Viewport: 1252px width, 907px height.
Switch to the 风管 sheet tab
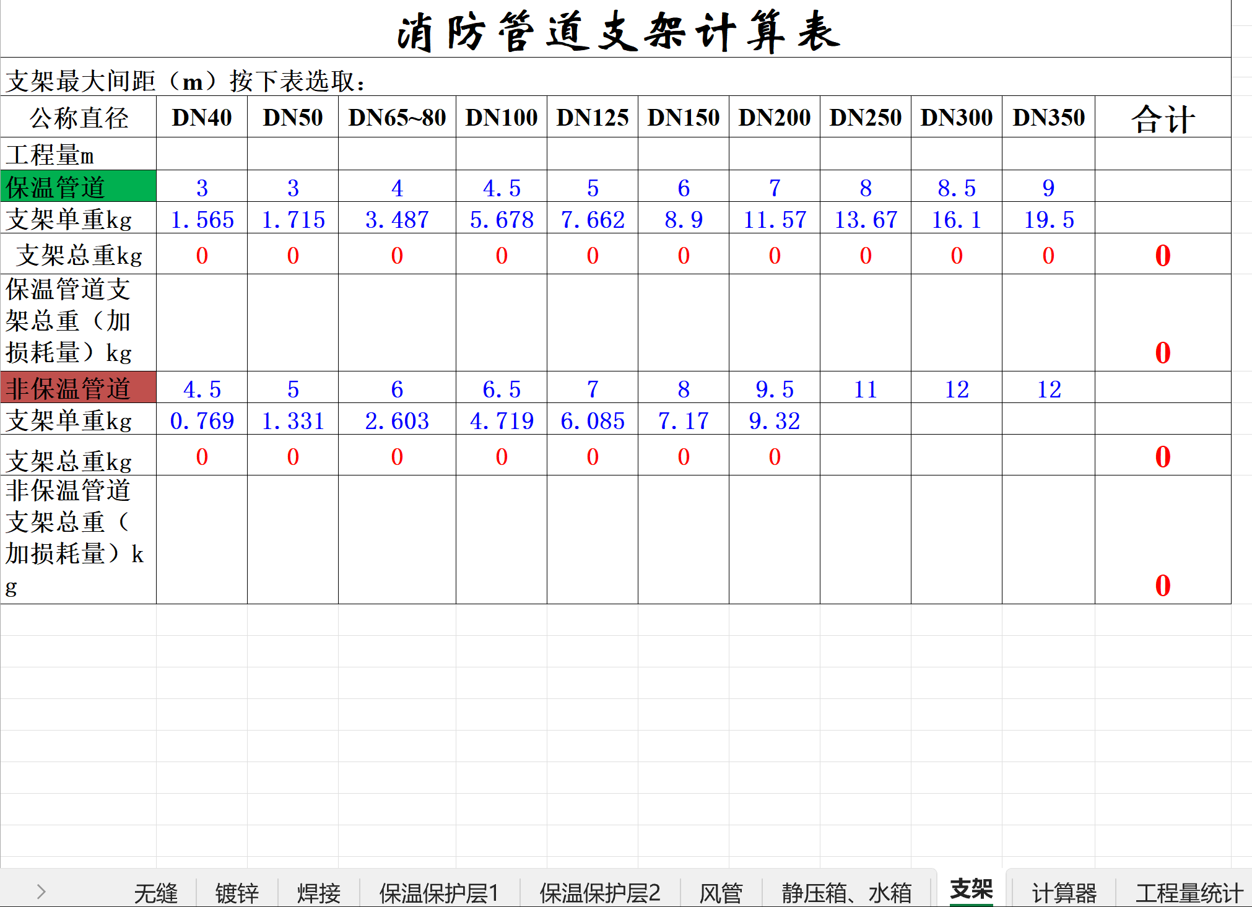[721, 893]
